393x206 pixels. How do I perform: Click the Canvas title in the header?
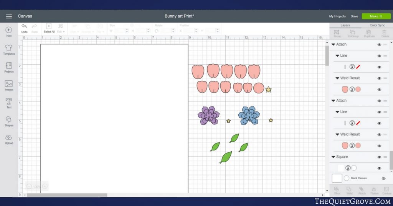(25, 16)
